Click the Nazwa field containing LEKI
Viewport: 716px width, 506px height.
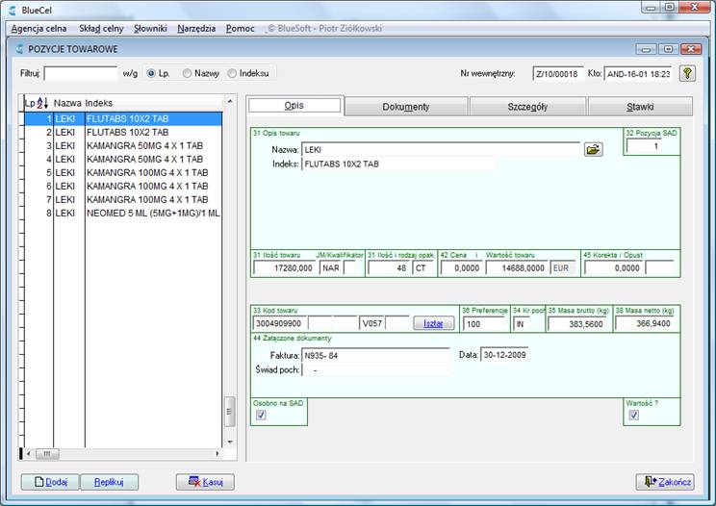(x=441, y=150)
